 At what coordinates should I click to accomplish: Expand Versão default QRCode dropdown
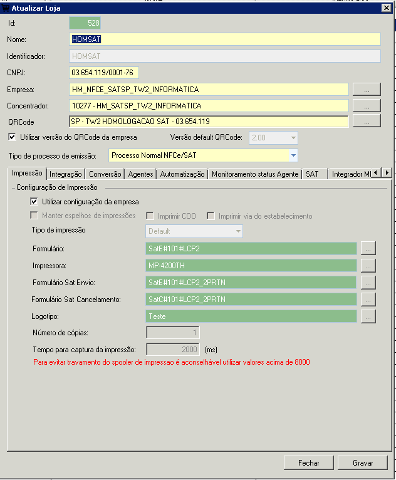point(293,138)
